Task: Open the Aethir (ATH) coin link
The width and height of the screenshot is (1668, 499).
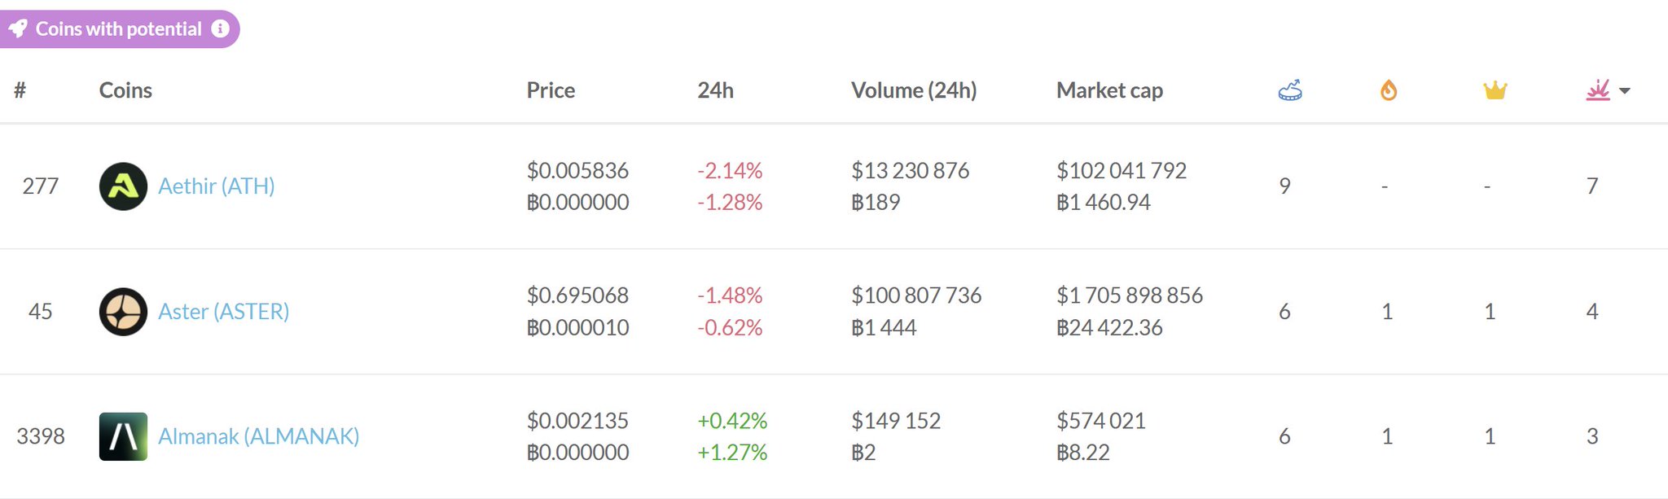Action: click(x=216, y=186)
